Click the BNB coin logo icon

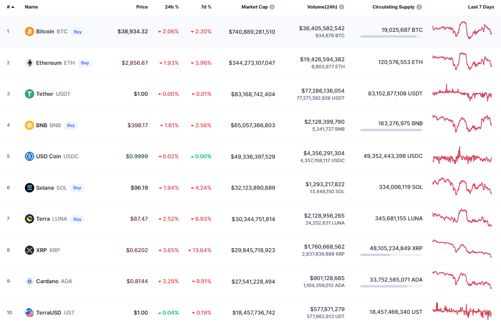(30, 125)
